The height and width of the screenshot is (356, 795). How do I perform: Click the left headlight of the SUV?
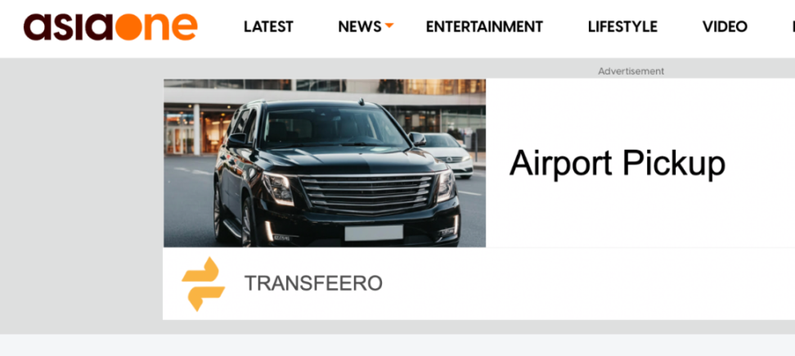coord(278,189)
